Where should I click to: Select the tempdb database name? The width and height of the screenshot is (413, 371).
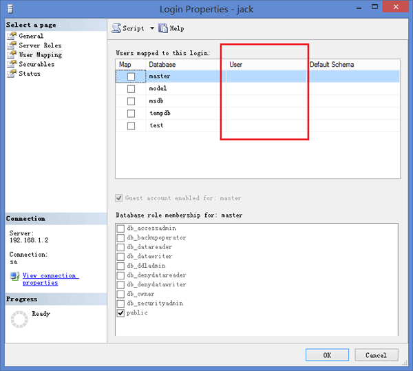pyautogui.click(x=160, y=113)
